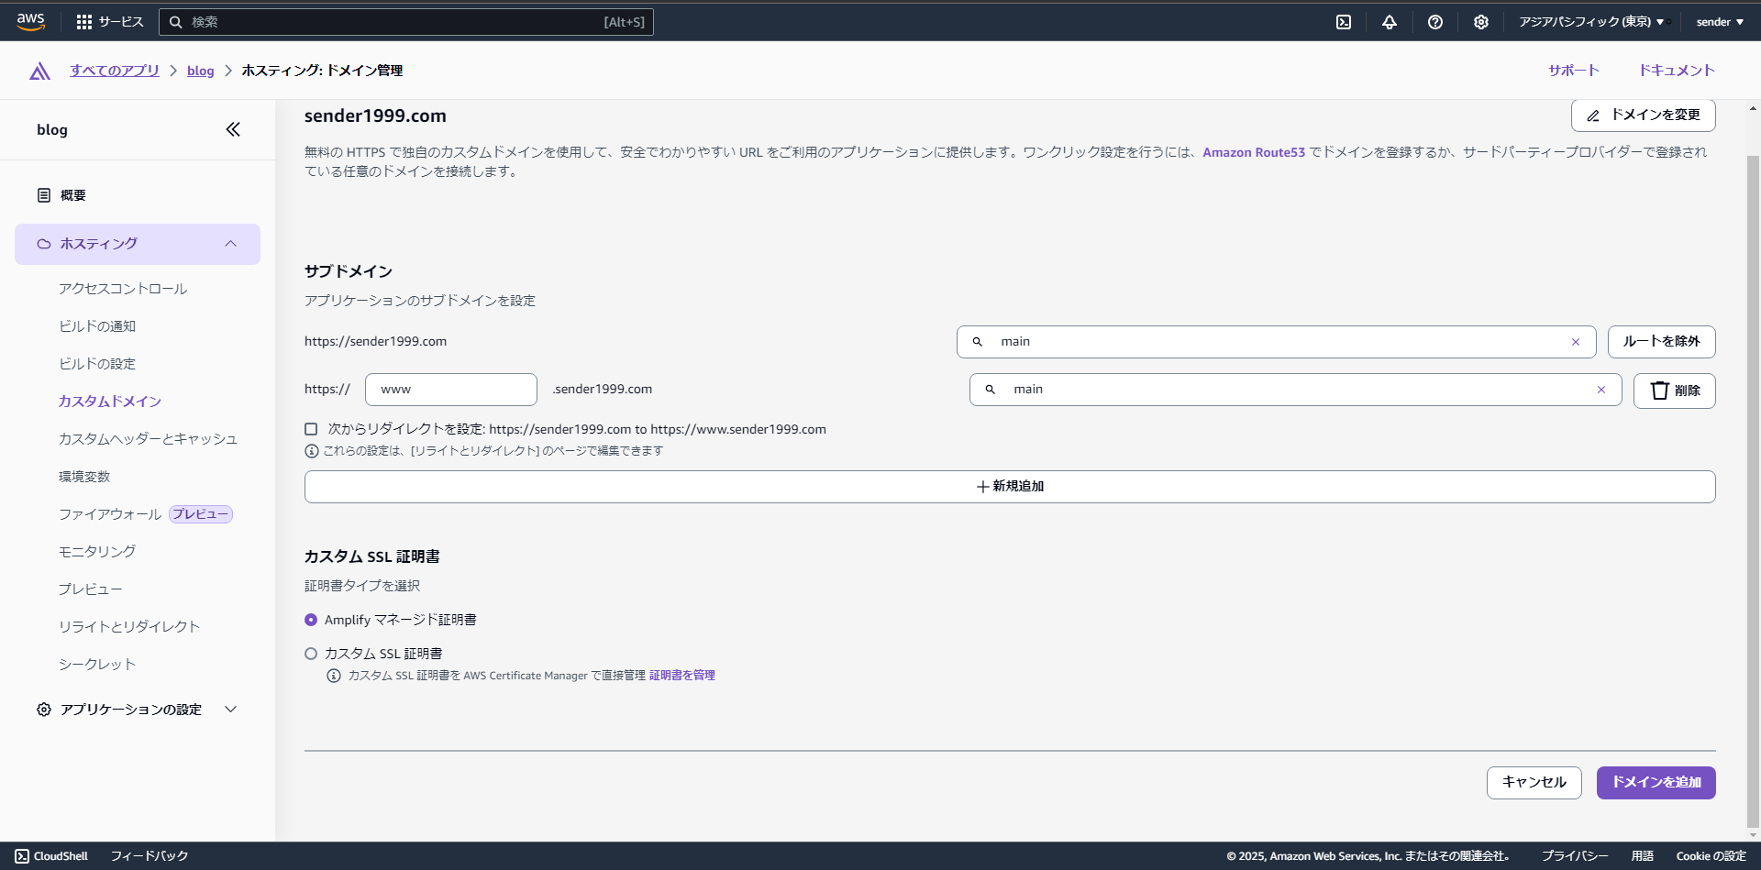Screen dimensions: 1761x870
Task: Go to アクセスコントロール
Action: tap(123, 289)
